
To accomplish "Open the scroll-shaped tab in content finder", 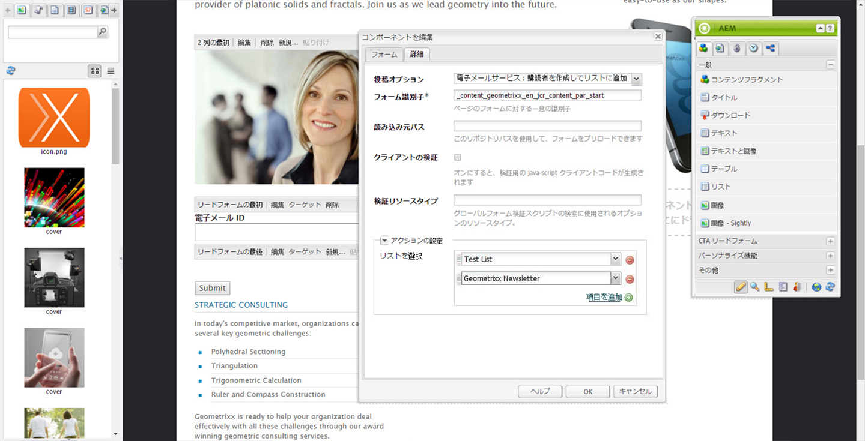I will pyautogui.click(x=38, y=10).
